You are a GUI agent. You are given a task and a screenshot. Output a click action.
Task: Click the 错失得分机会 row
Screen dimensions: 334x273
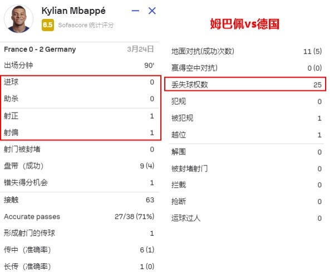pyautogui.click(x=79, y=183)
